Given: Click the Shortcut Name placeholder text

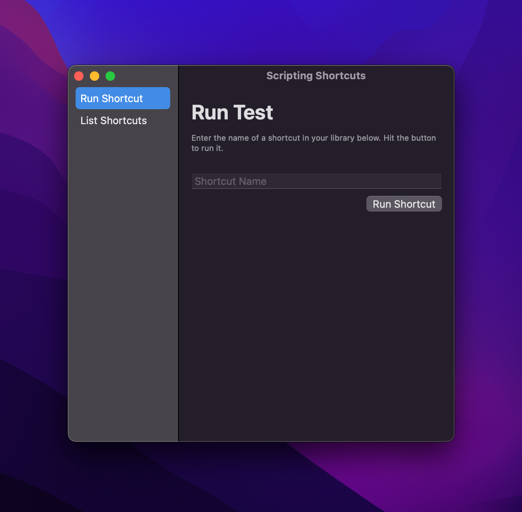Looking at the screenshot, I should 230,181.
